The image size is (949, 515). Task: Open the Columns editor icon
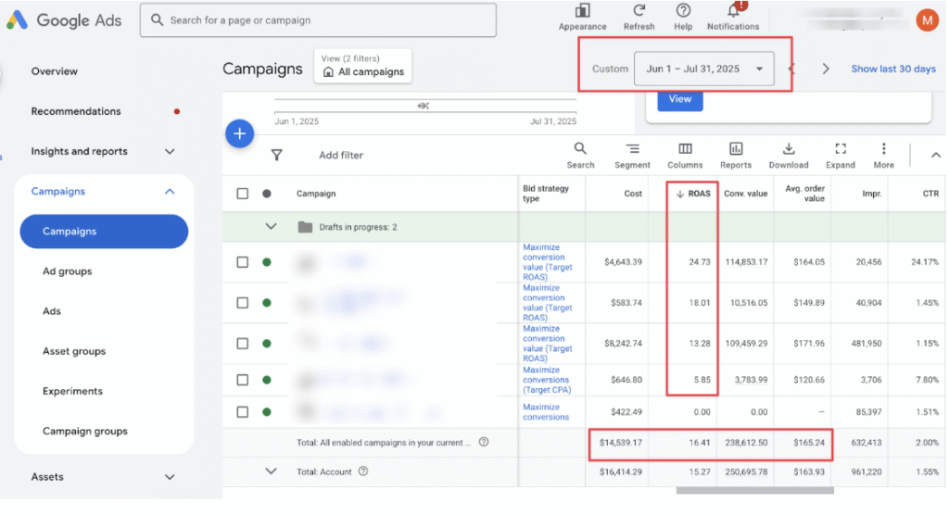coord(685,149)
